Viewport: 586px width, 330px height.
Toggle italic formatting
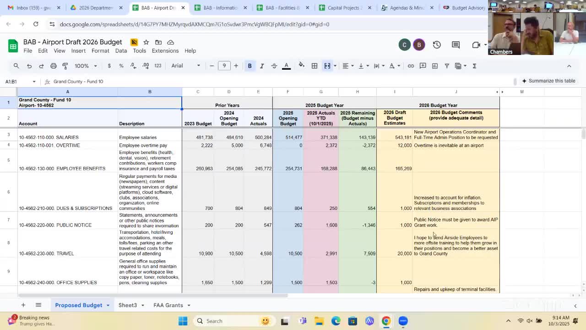pos(262,66)
